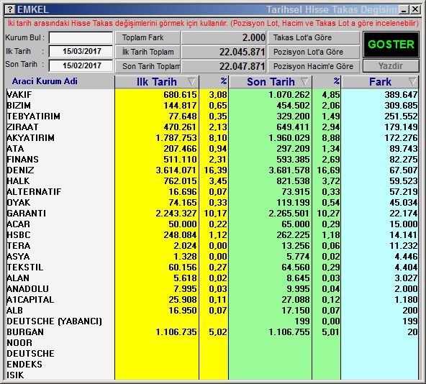Close the EMKEL window
This screenshot has width=426, height=384.
click(x=415, y=10)
